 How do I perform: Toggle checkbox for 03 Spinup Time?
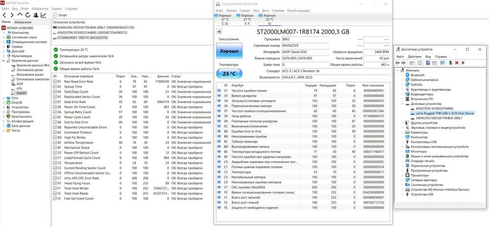(x=55, y=86)
